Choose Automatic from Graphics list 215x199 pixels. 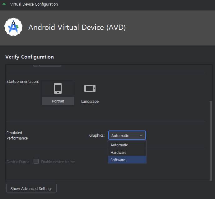(x=127, y=145)
